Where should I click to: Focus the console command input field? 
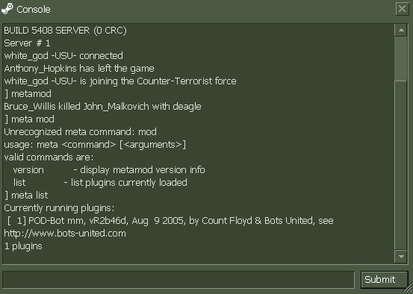[178, 280]
